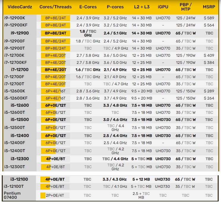Click the PBP / MTP column header
Viewport: 221px width, 205px height.
coord(186,7)
